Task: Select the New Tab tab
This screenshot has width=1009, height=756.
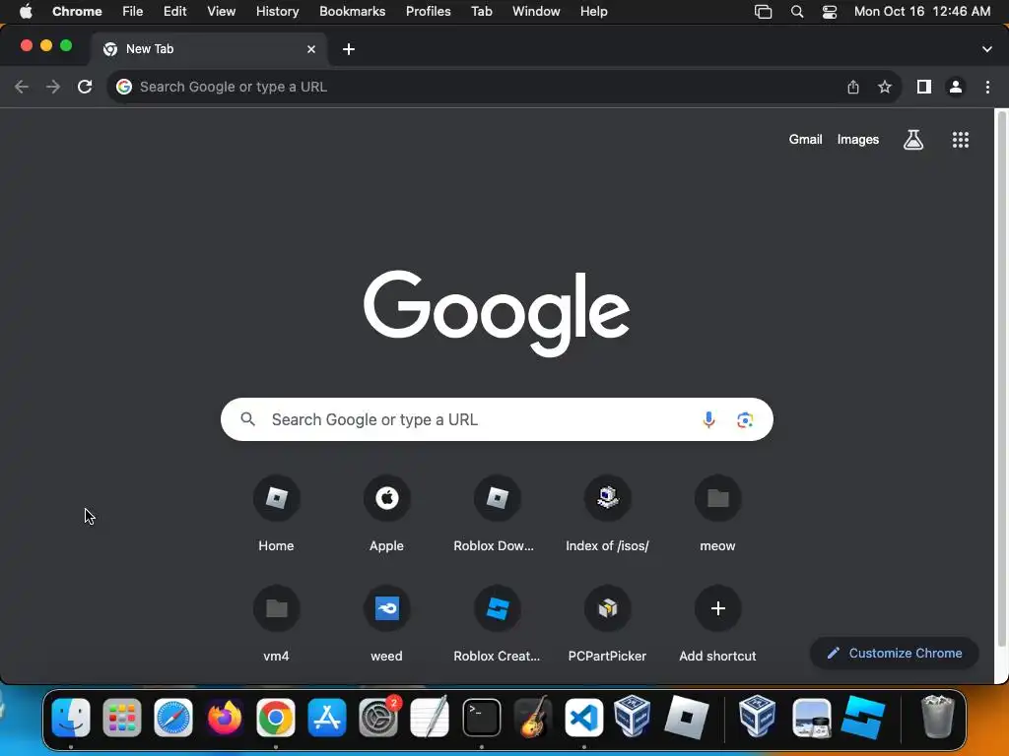Action: pos(209,49)
